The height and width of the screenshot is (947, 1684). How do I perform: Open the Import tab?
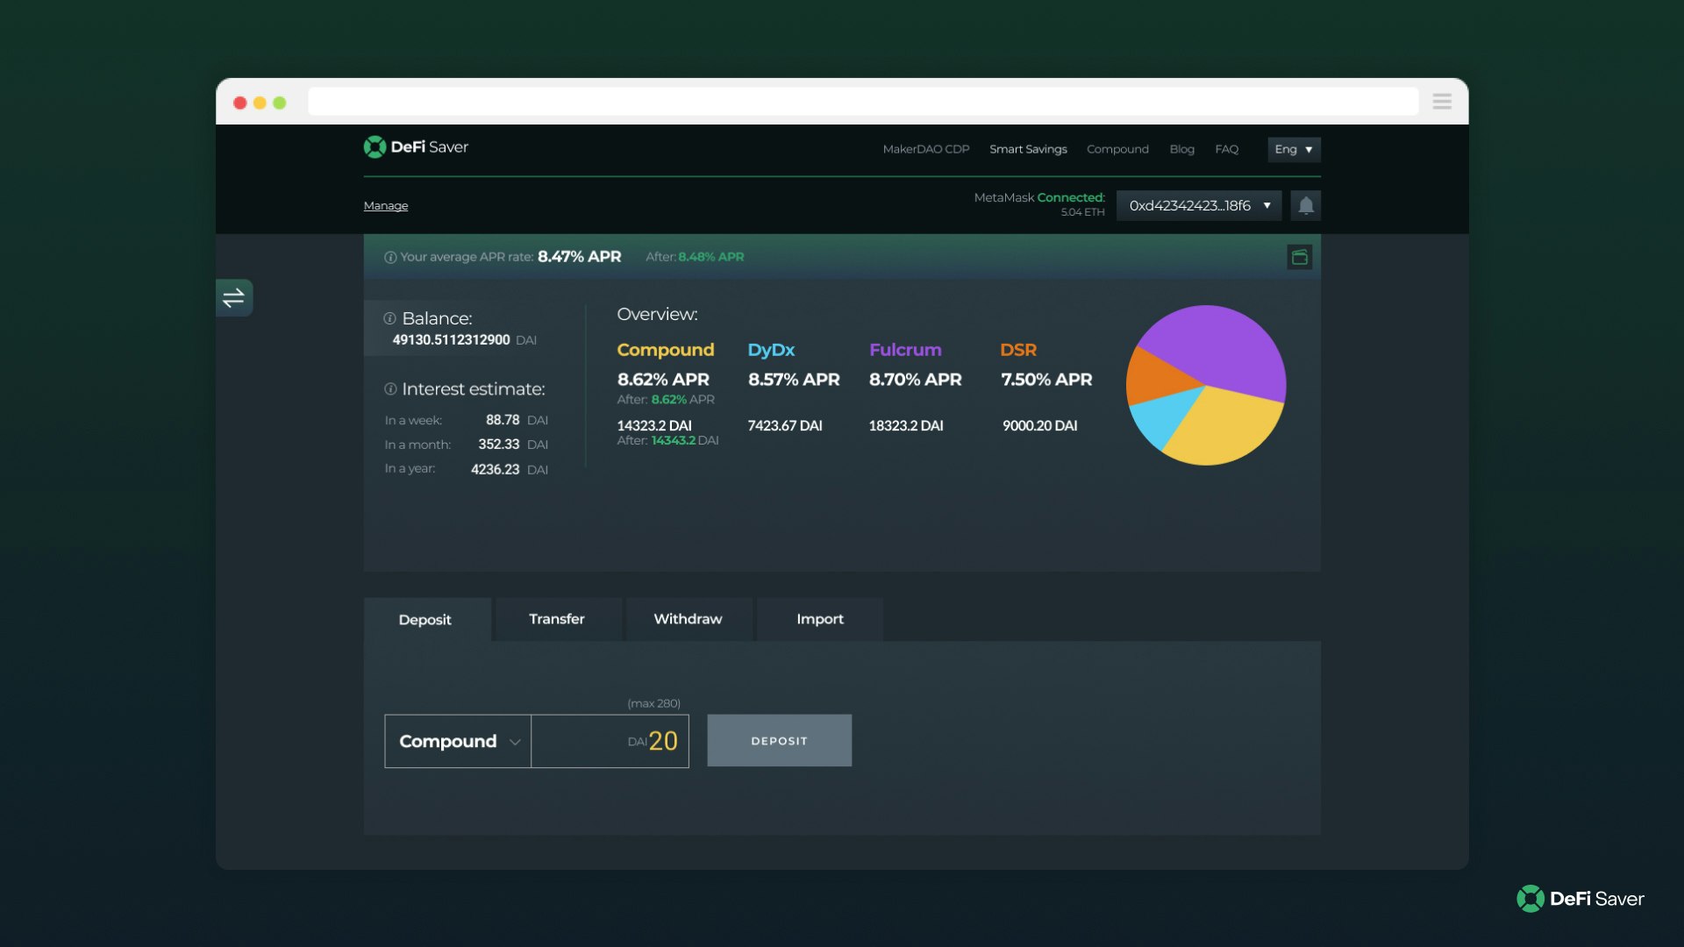(x=819, y=619)
